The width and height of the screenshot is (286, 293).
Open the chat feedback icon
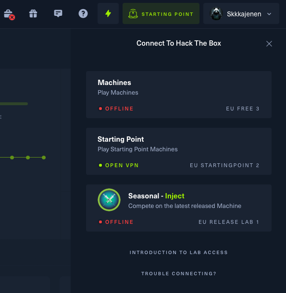58,13
